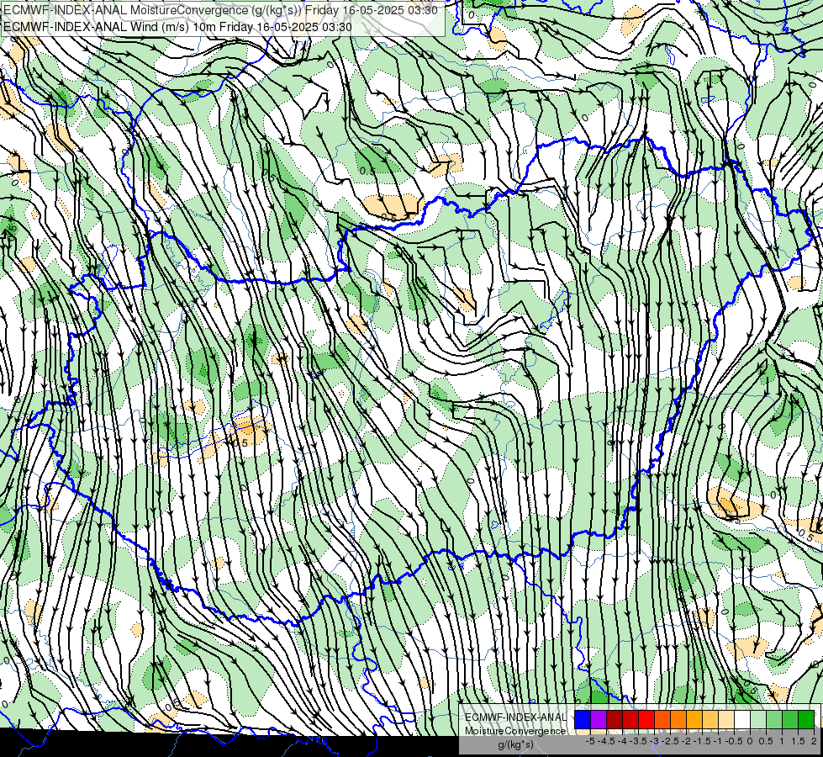
Task: Select the darkest red legend swatch
Action: point(615,719)
